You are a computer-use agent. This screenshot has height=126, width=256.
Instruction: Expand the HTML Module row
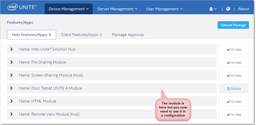(12, 101)
